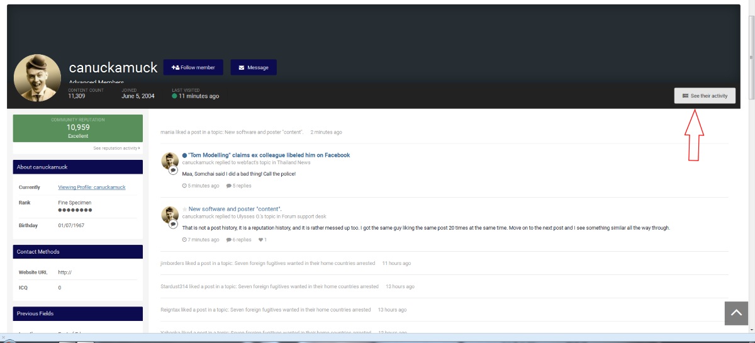Click the 7 minutes ago timestamp
755x343 pixels.
click(201, 240)
